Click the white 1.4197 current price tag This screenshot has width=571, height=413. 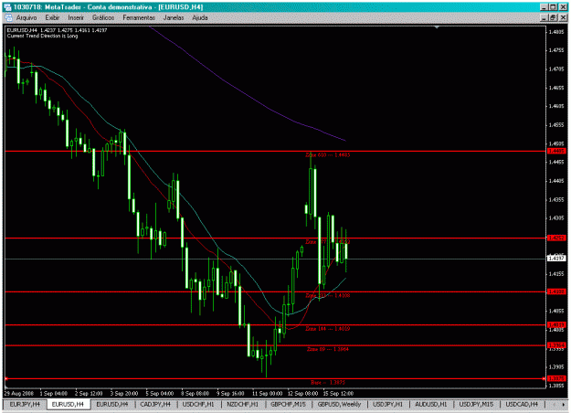[x=556, y=259]
